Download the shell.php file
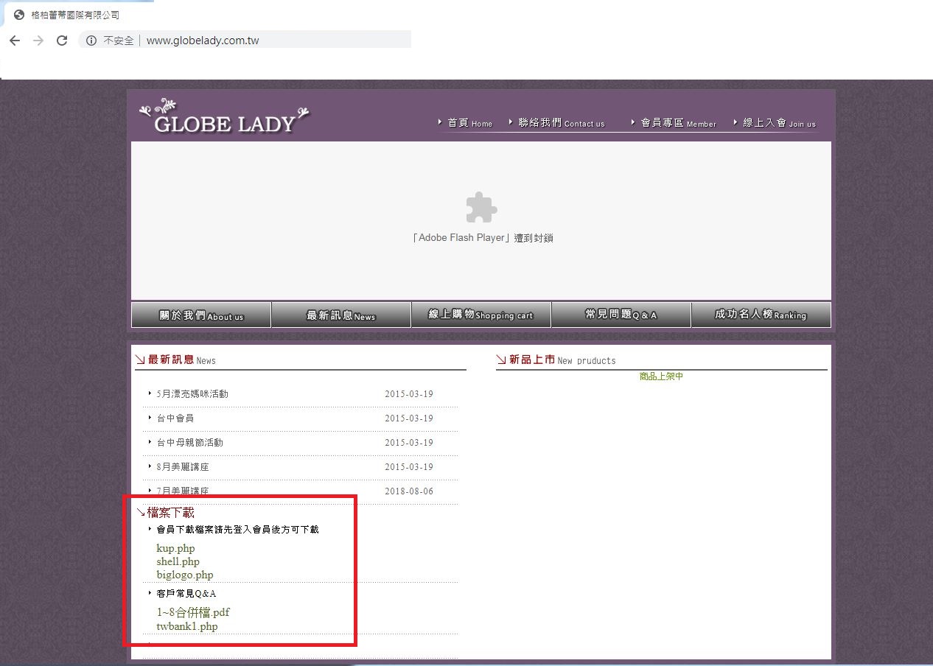This screenshot has height=666, width=933. (x=178, y=561)
